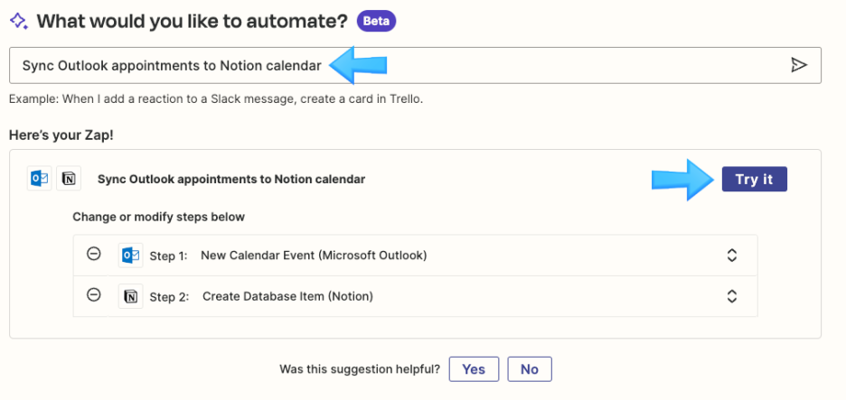Expand the Step 2 options chevron
The image size is (846, 400).
731,296
